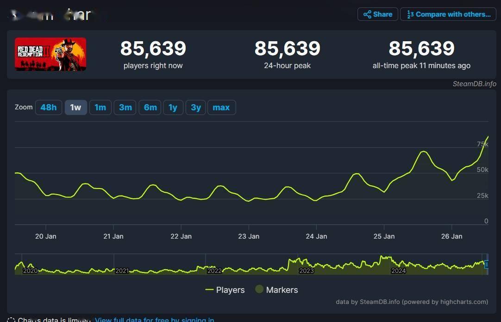Click the all-time peak 11 minutes ago label
The width and height of the screenshot is (501, 322).
pyautogui.click(x=421, y=65)
